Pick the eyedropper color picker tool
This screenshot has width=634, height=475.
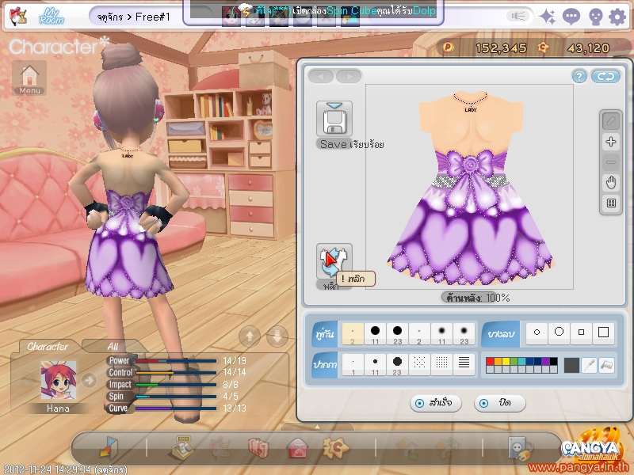(590, 365)
